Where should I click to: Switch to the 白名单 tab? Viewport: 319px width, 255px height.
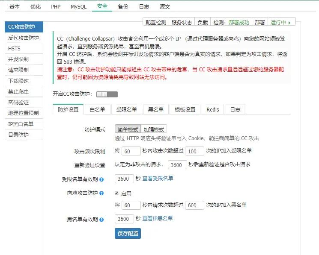pyautogui.click(x=97, y=109)
